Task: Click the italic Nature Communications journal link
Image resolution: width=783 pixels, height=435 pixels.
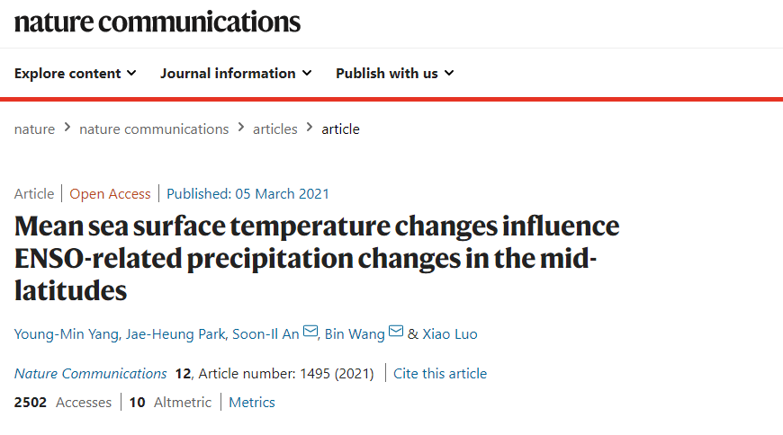Action: click(90, 373)
